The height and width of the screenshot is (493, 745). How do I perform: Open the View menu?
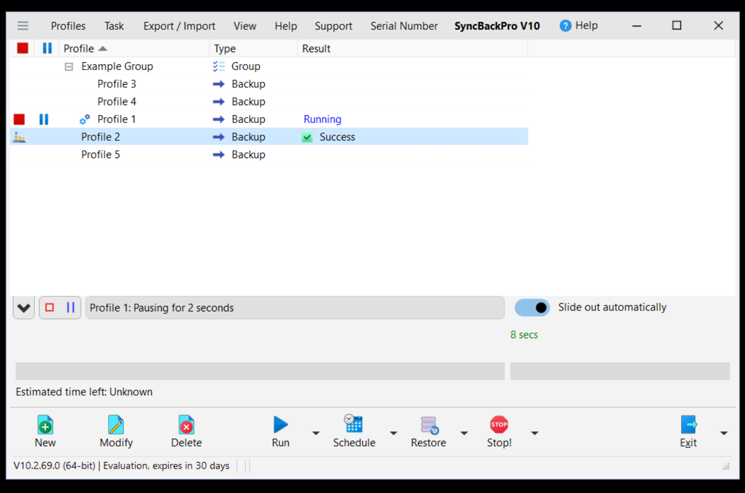click(245, 26)
